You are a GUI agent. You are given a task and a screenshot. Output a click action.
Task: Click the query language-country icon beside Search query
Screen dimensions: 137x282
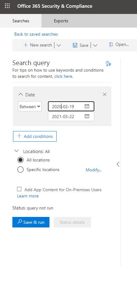[x=109, y=64]
